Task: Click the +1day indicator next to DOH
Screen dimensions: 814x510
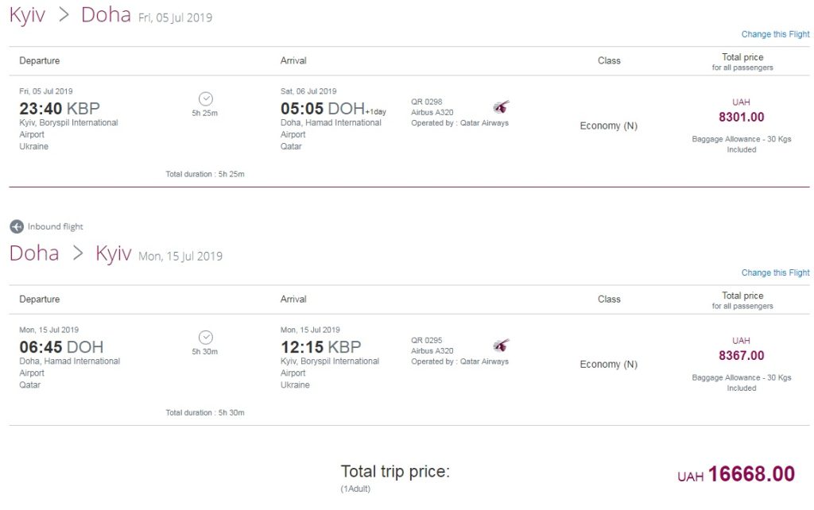Action: pos(375,112)
